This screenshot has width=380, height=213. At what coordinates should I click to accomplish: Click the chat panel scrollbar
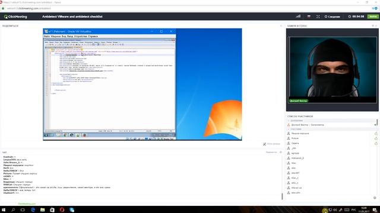click(x=282, y=196)
